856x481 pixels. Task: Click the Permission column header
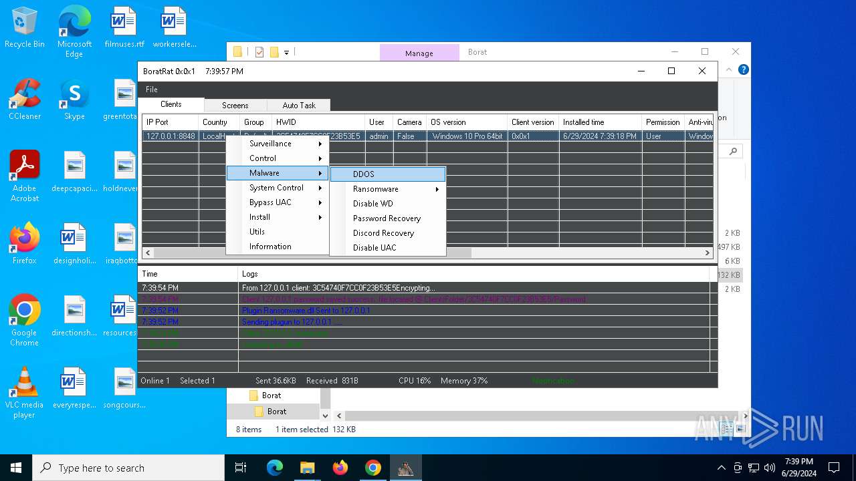[x=663, y=122]
